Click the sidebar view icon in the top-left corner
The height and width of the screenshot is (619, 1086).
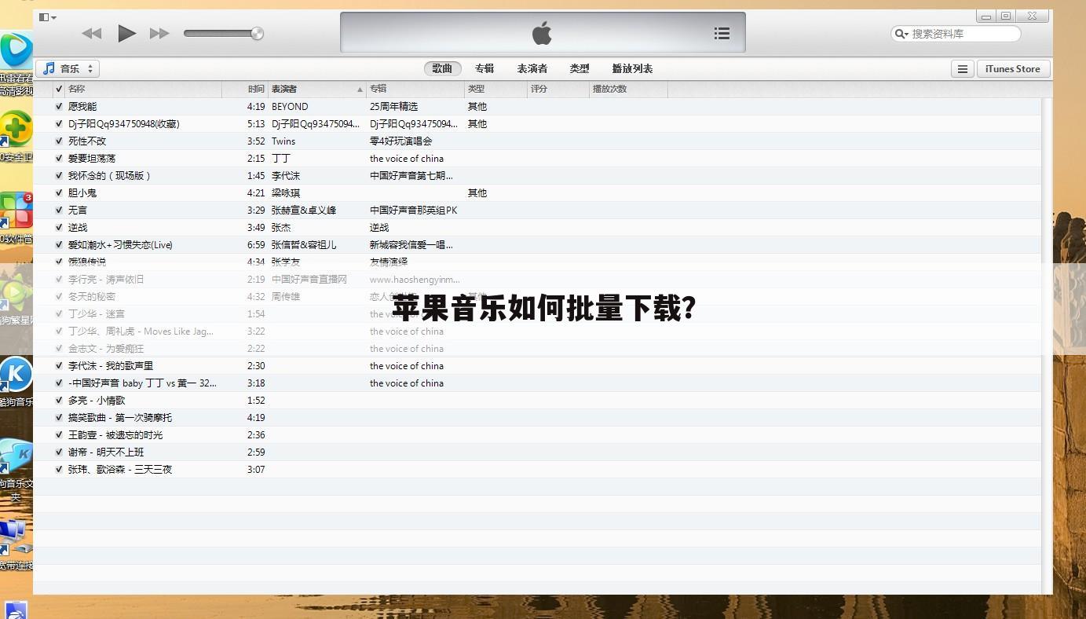click(x=43, y=16)
